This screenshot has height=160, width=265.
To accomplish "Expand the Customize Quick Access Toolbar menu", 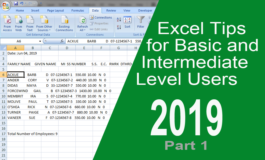I will coord(41,3).
